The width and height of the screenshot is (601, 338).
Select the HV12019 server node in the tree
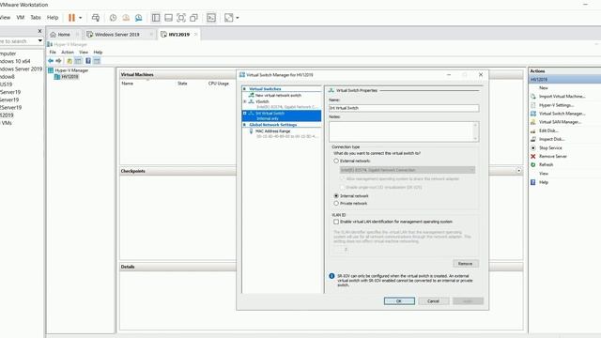[69, 77]
